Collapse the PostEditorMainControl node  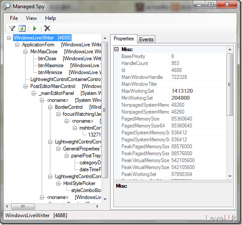(x=25, y=86)
